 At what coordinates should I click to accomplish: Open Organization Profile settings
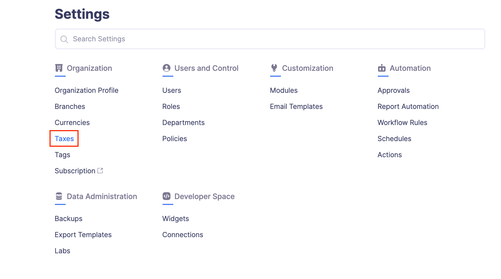pos(86,90)
